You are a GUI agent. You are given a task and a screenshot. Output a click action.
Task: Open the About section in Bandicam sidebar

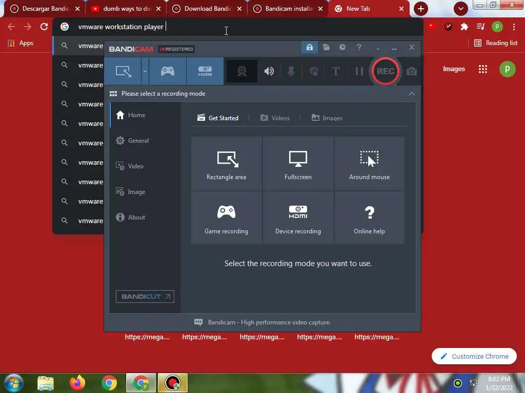point(145,217)
